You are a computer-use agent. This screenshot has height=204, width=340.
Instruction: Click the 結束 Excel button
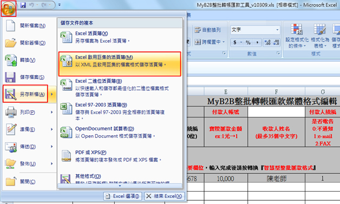tap(165, 196)
